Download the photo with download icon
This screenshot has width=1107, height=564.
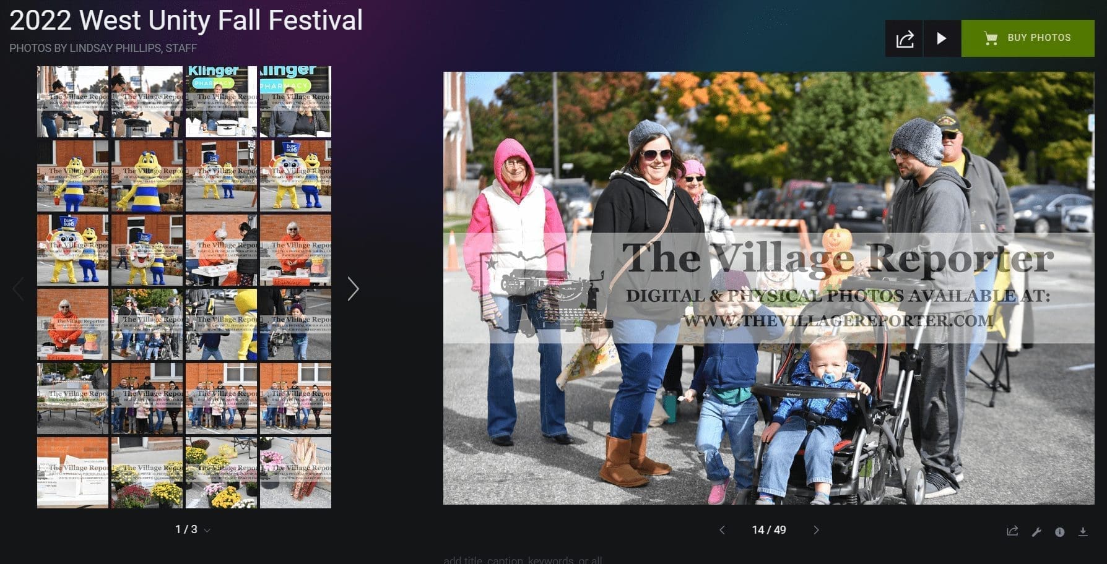1083,532
